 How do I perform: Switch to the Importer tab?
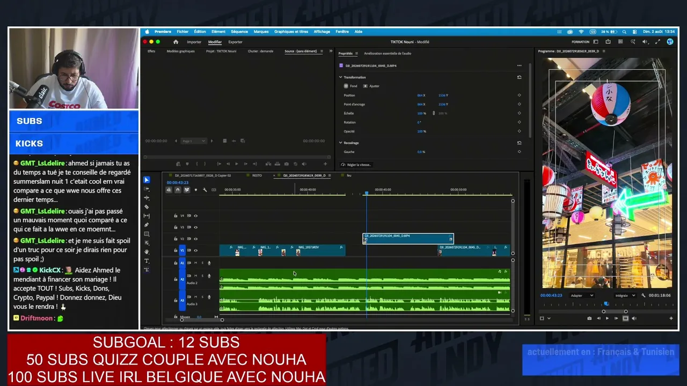(194, 42)
